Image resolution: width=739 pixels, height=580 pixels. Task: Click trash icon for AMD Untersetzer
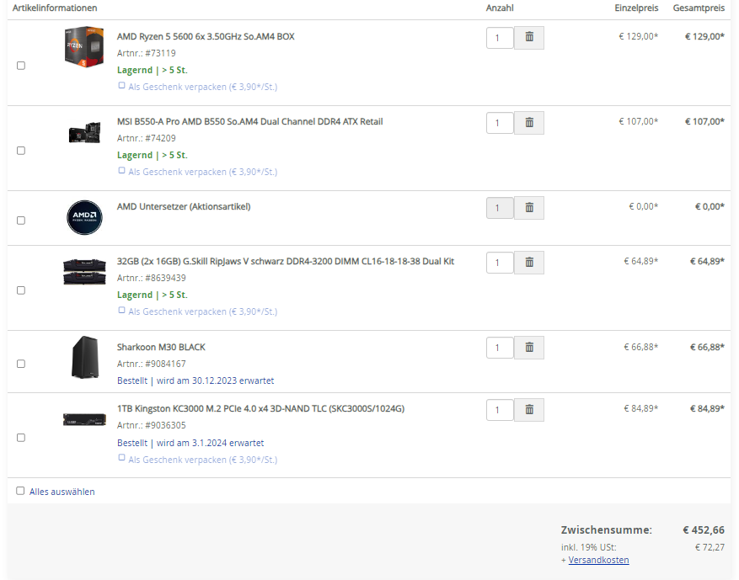(x=529, y=208)
